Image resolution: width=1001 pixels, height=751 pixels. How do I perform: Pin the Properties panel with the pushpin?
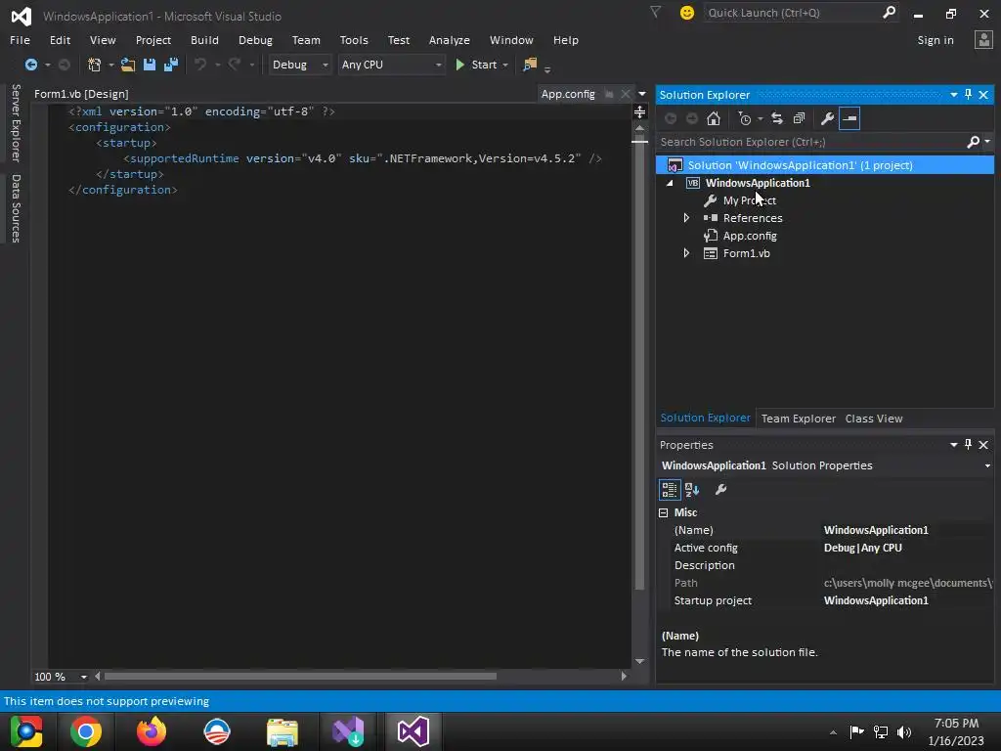pyautogui.click(x=969, y=445)
